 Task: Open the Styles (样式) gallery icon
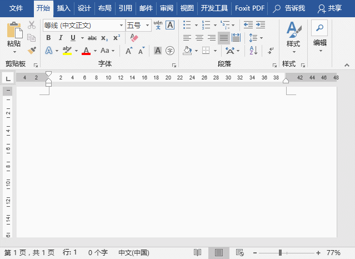click(x=293, y=34)
